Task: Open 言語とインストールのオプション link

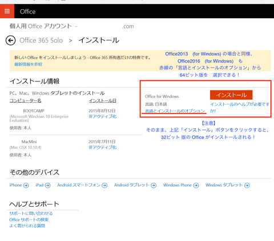Action: click(175, 111)
